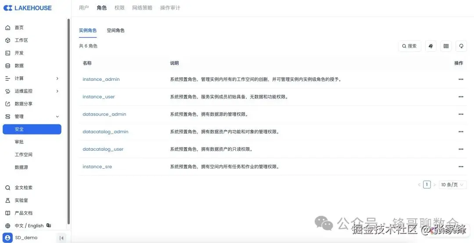
Task: Open actions menu for instance_user
Action: [x=461, y=97]
